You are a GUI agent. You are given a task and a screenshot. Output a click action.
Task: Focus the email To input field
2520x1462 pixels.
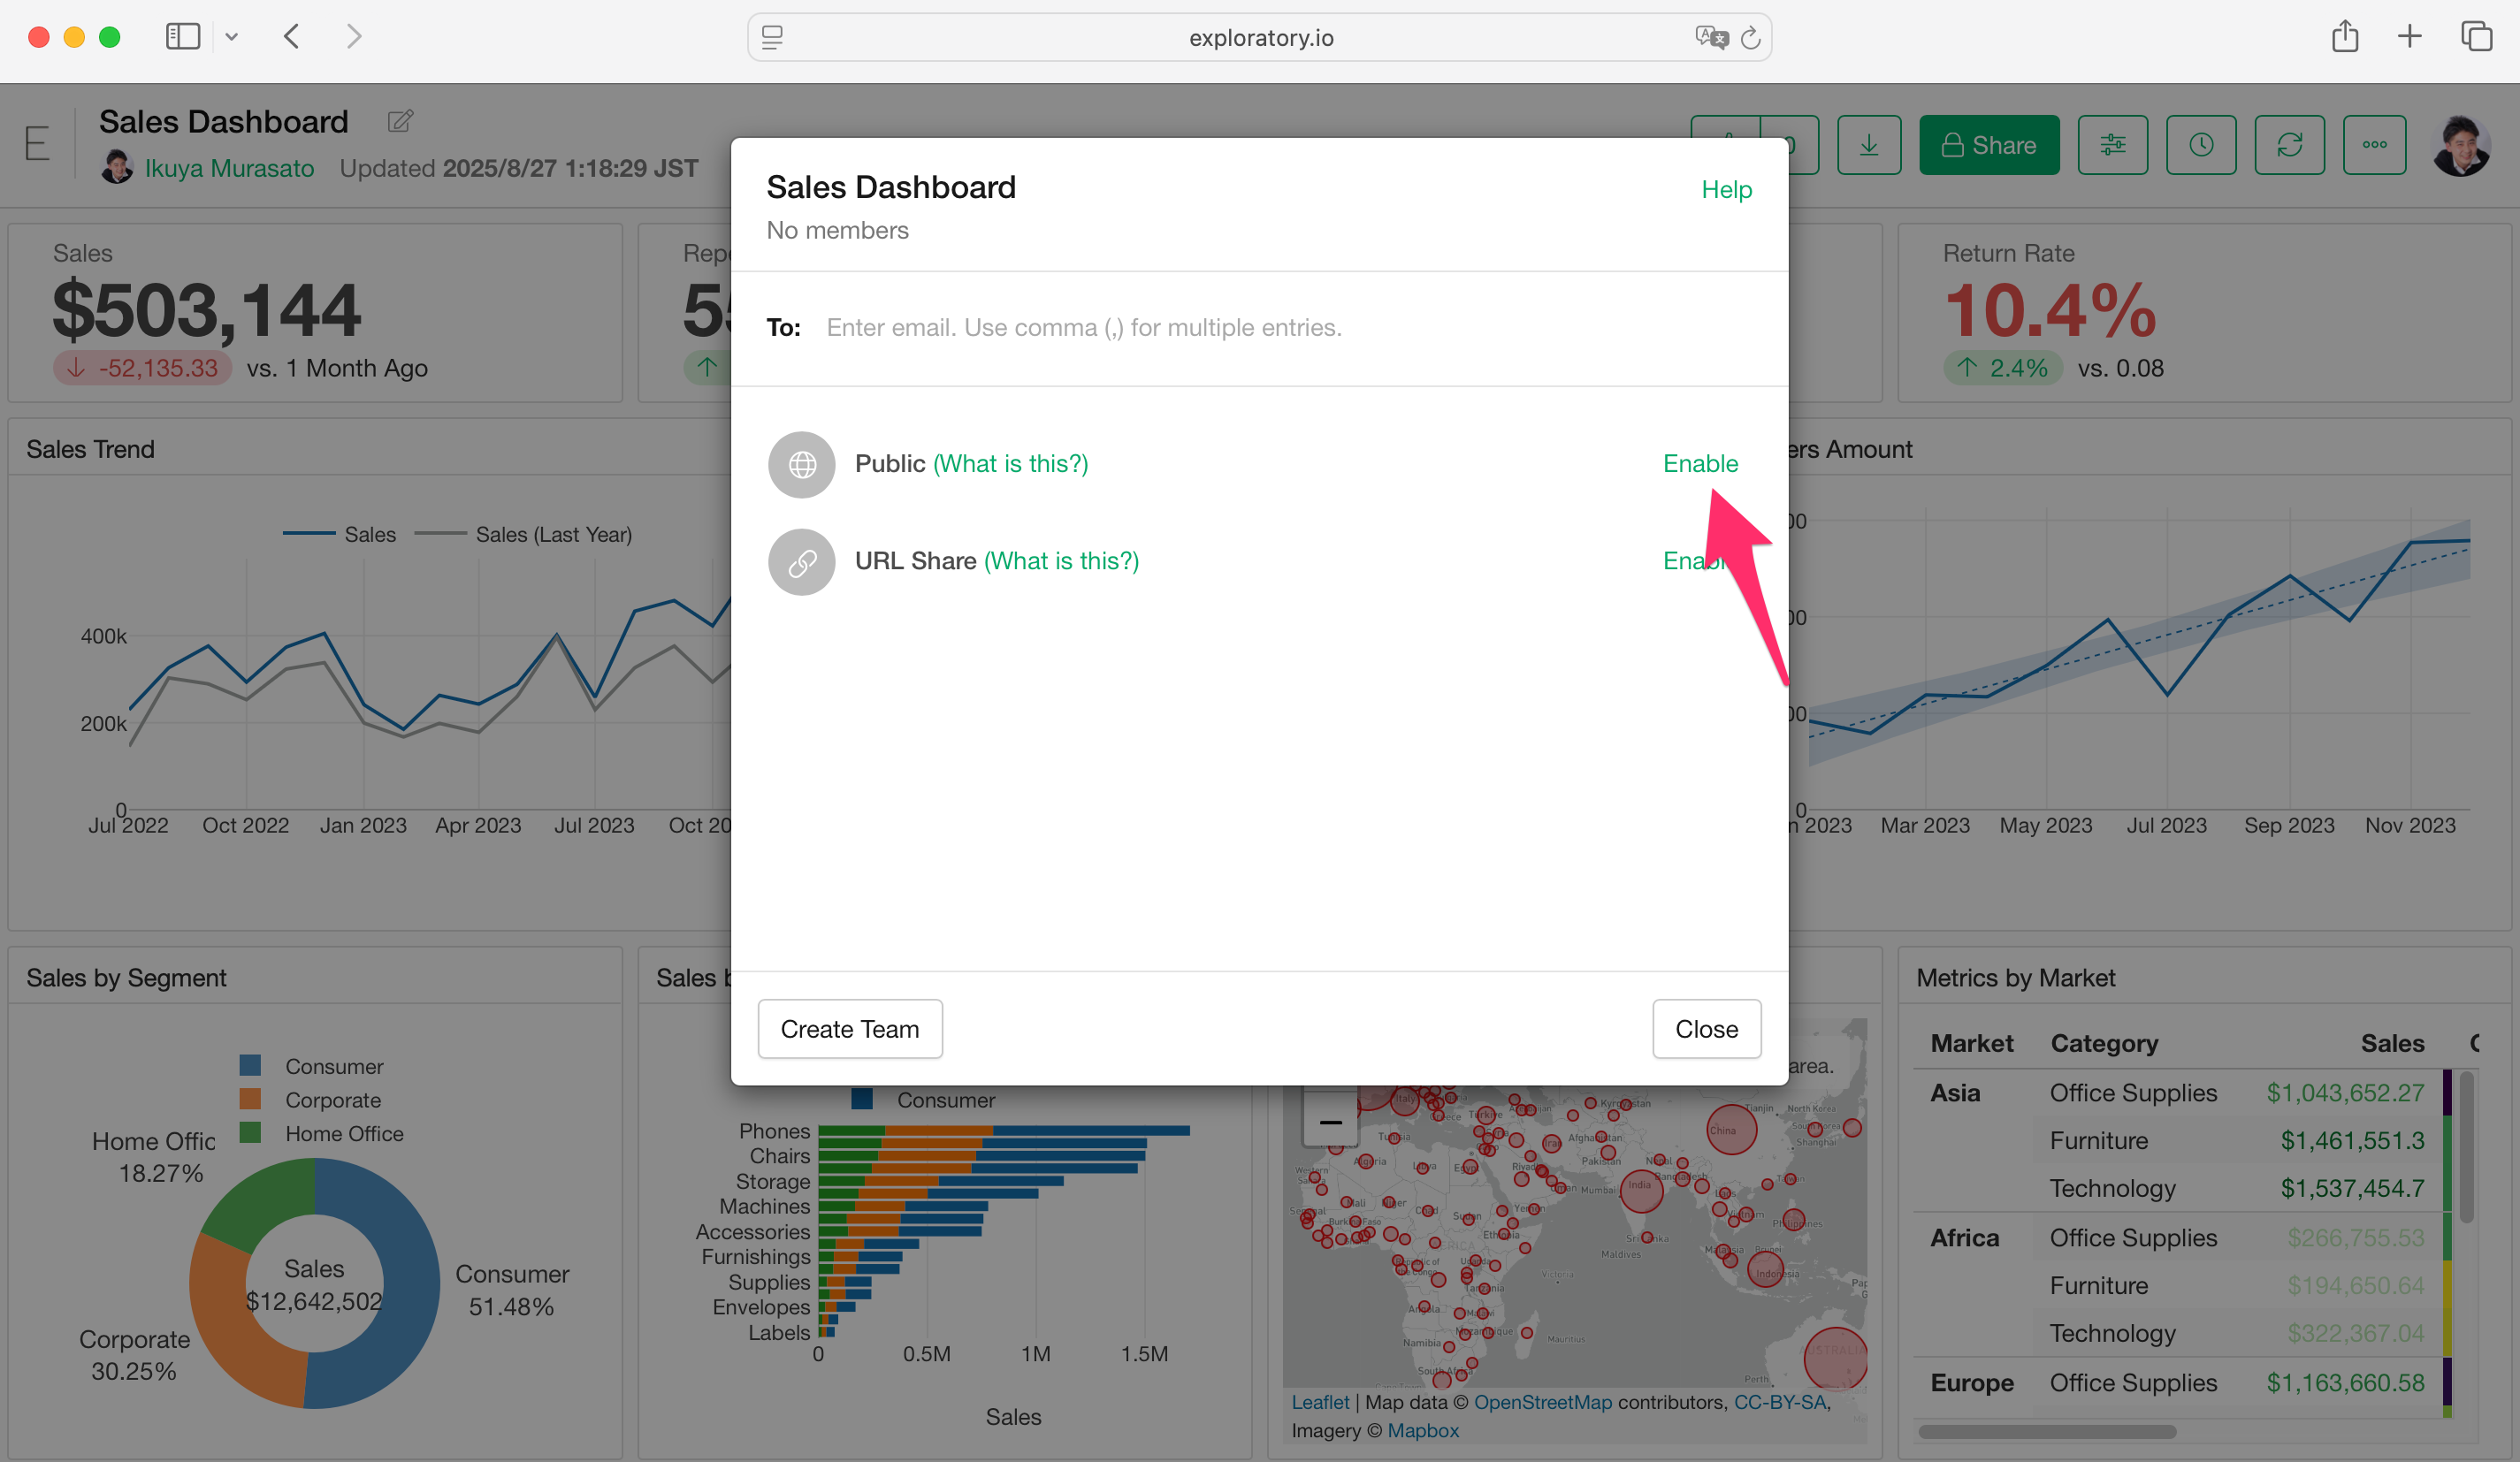coord(1280,328)
